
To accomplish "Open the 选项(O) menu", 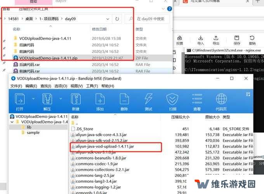I will [61, 86].
